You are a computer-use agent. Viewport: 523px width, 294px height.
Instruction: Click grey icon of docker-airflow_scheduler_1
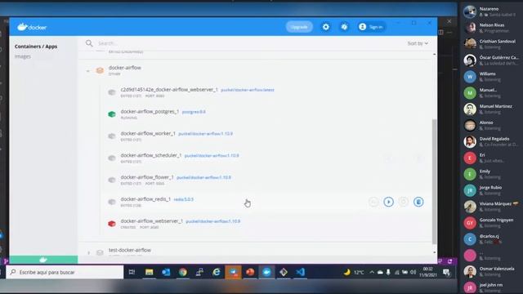[x=112, y=158]
